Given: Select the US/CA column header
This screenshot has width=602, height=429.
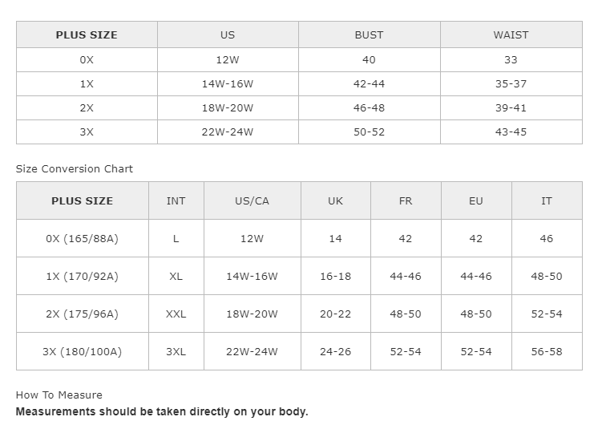Looking at the screenshot, I should [x=252, y=201].
